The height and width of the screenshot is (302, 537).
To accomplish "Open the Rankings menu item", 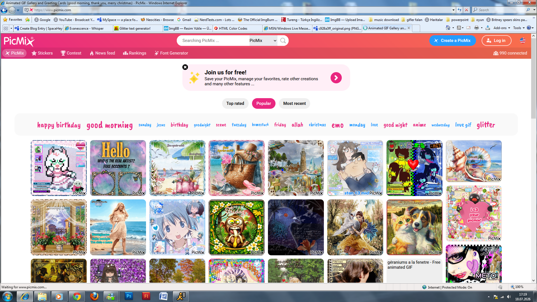I will [x=135, y=53].
